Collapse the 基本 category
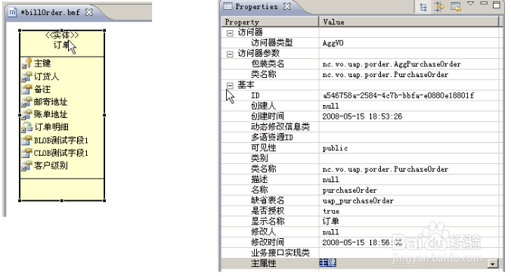Screen dimensions: 511x276 click(x=230, y=85)
